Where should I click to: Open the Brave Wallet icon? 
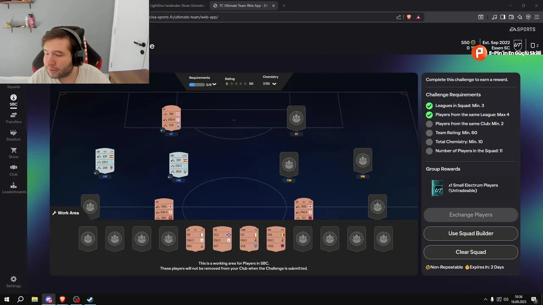511,17
